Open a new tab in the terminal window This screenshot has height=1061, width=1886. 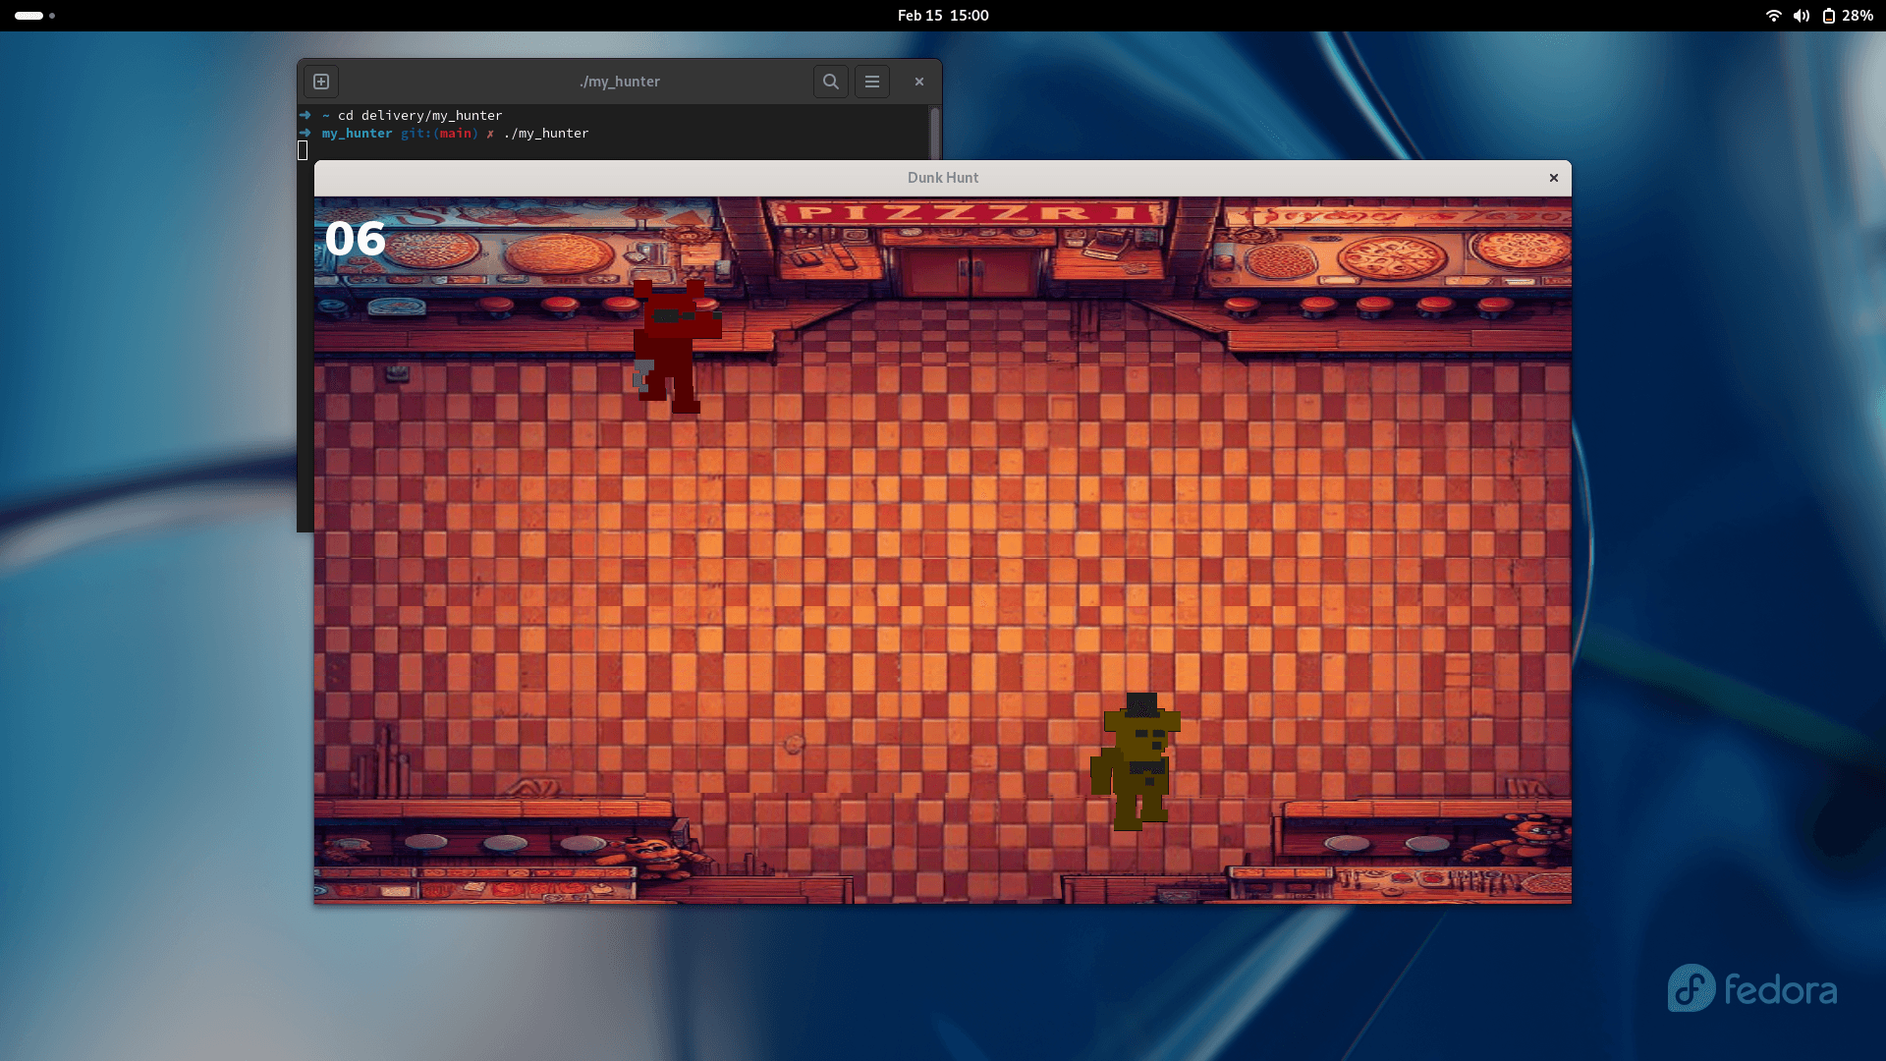point(321,82)
